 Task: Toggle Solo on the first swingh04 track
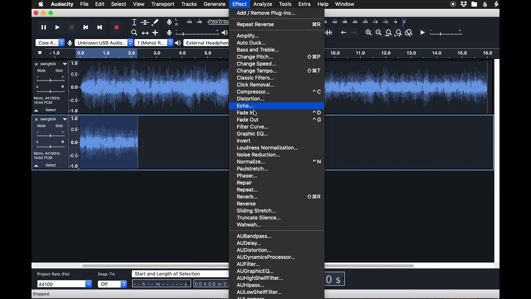pos(59,71)
